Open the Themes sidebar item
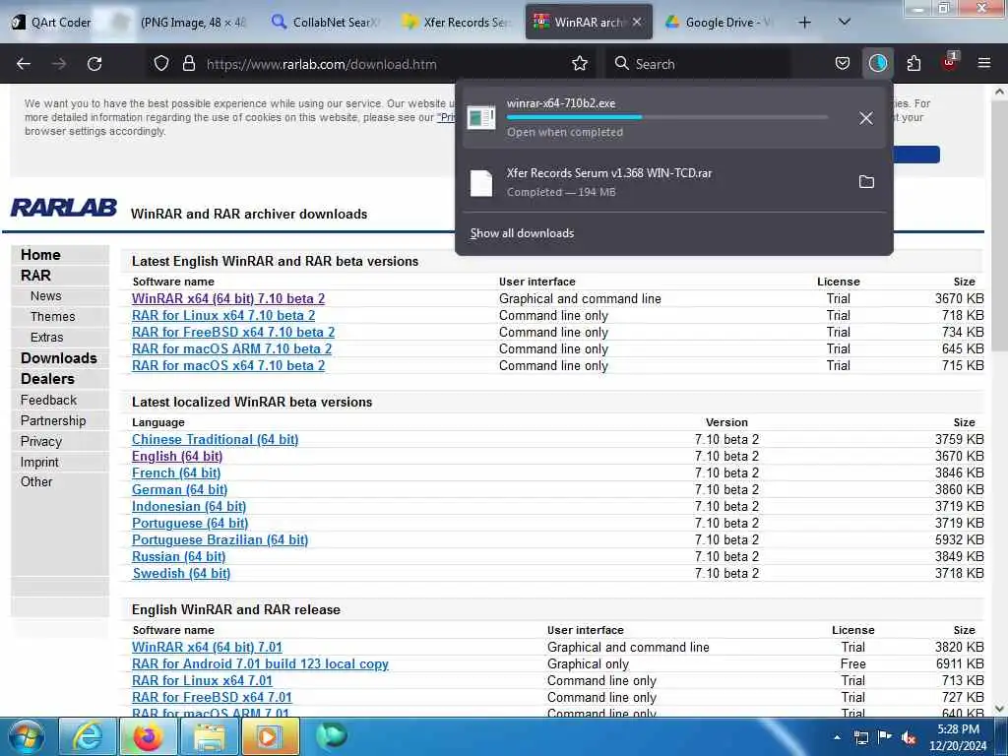This screenshot has width=1008, height=756. (53, 316)
